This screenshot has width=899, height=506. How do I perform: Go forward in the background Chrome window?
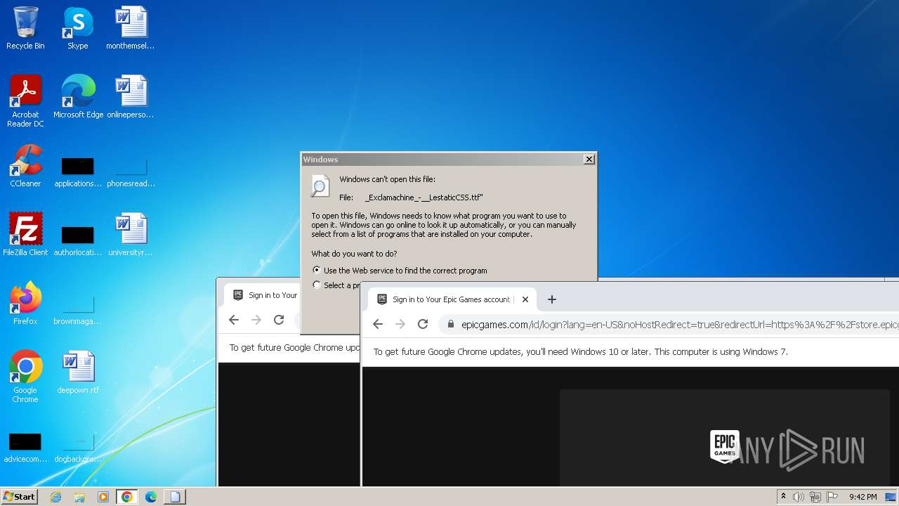coord(256,320)
